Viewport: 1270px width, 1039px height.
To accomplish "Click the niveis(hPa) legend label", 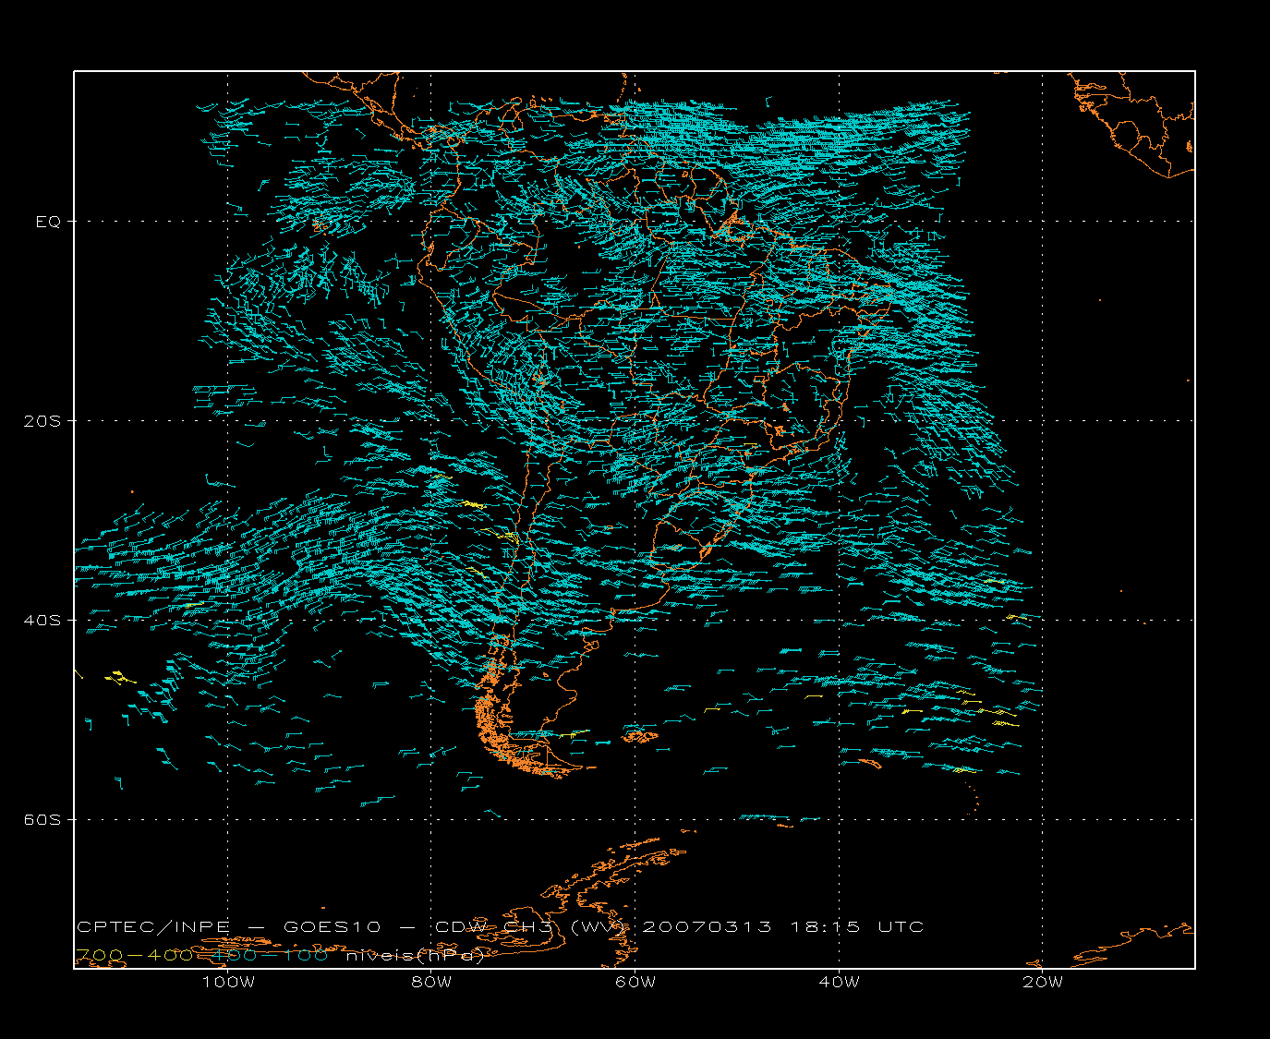I will pos(416,956).
